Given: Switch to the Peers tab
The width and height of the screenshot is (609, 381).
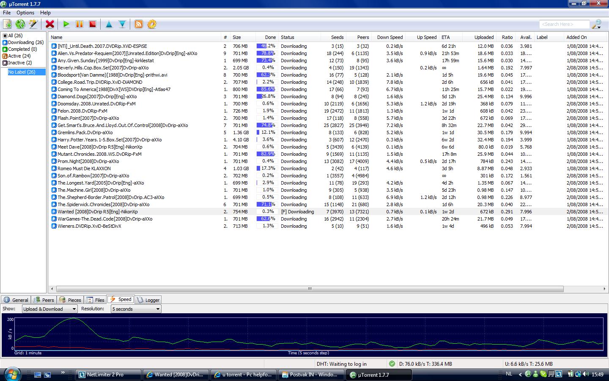Looking at the screenshot, I should point(44,300).
